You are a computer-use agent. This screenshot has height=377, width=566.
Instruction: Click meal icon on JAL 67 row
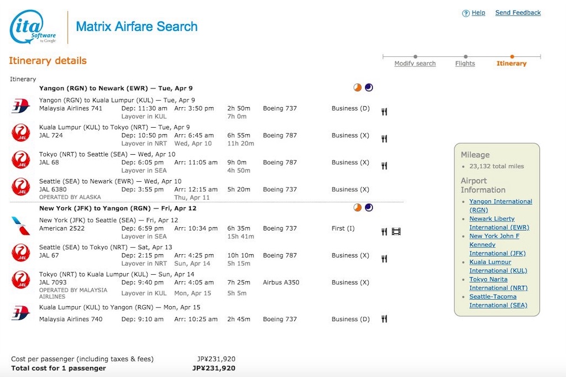pyautogui.click(x=384, y=259)
